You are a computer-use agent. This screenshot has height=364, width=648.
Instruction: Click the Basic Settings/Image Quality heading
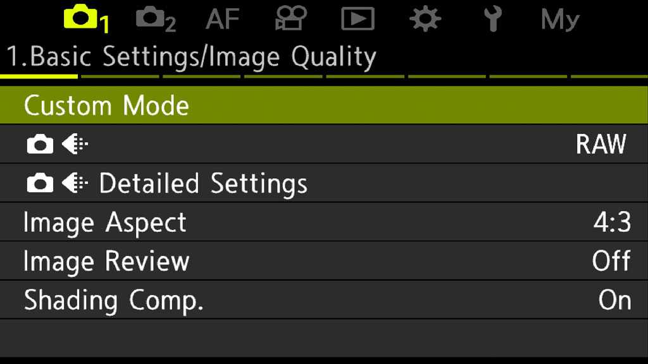click(191, 57)
